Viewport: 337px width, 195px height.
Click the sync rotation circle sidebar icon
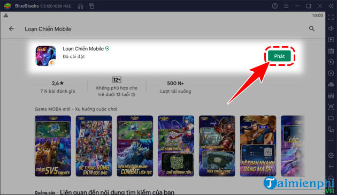[331, 73]
